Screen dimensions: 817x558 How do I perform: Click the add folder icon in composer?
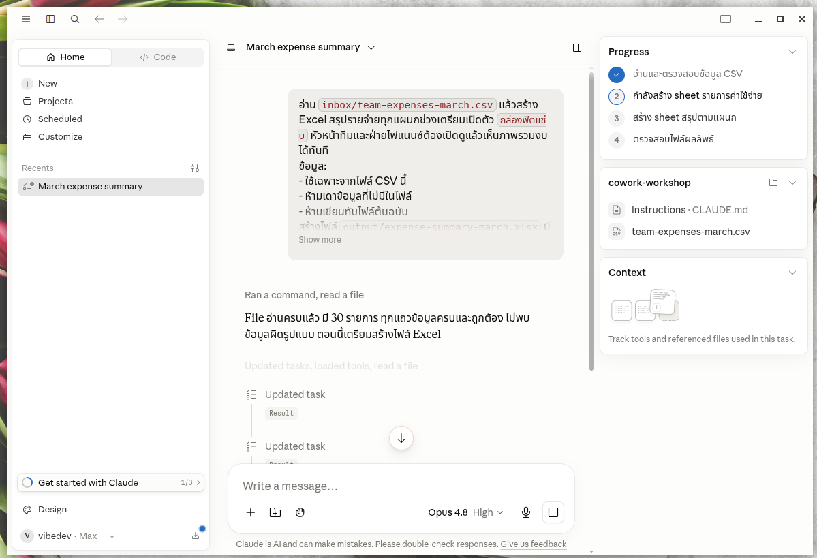(x=275, y=512)
